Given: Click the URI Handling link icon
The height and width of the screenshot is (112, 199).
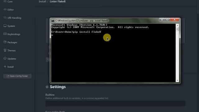Looking at the screenshot, I should pyautogui.click(x=5, y=17).
